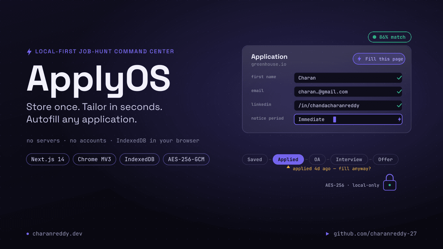Click the 'LOCAL-FIRST JOB-HUNT COMMAND CENTER' heading
443x249 pixels.
click(x=105, y=52)
